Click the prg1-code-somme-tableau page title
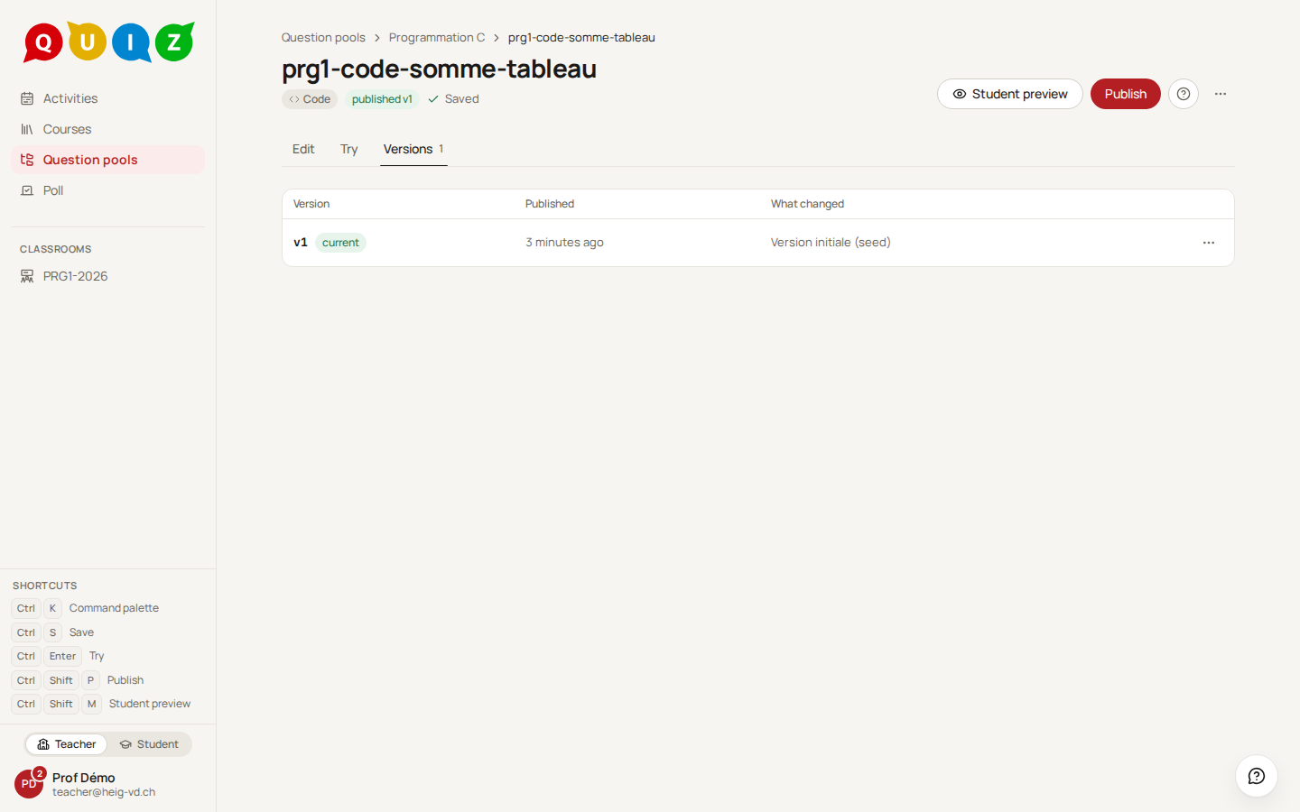The width and height of the screenshot is (1300, 812). pos(439,69)
